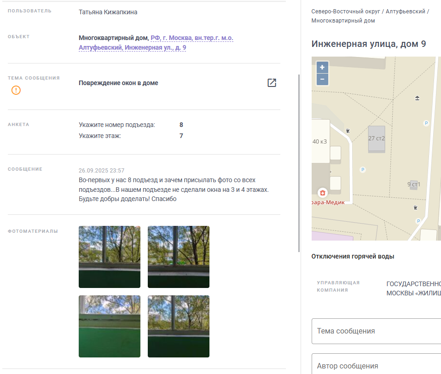Click building 27 ст2 on the map

click(377, 139)
